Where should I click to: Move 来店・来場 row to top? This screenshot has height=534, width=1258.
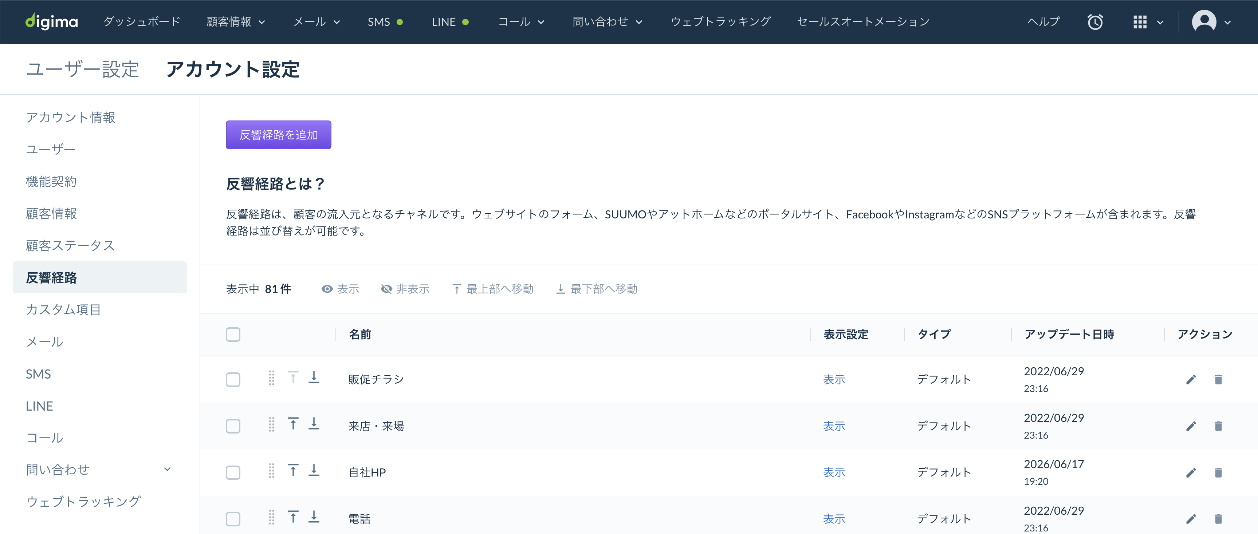293,424
